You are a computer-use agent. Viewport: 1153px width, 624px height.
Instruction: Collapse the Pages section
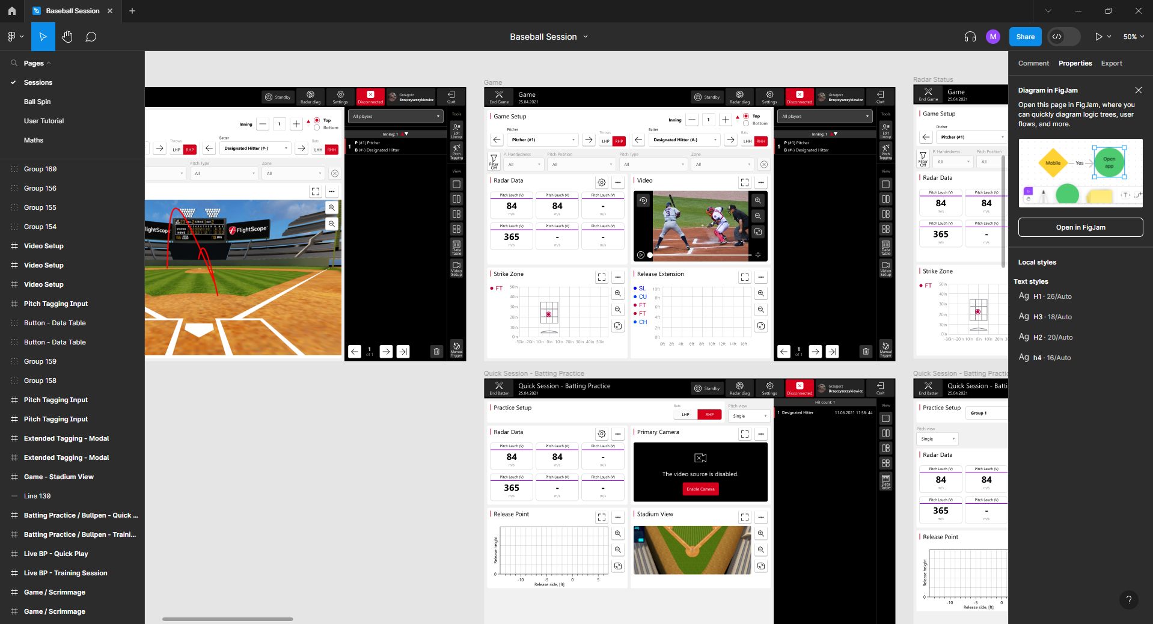49,63
